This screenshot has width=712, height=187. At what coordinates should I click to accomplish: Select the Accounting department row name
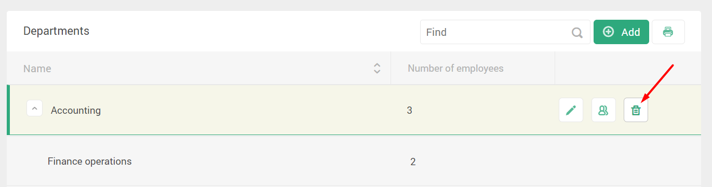tap(76, 110)
